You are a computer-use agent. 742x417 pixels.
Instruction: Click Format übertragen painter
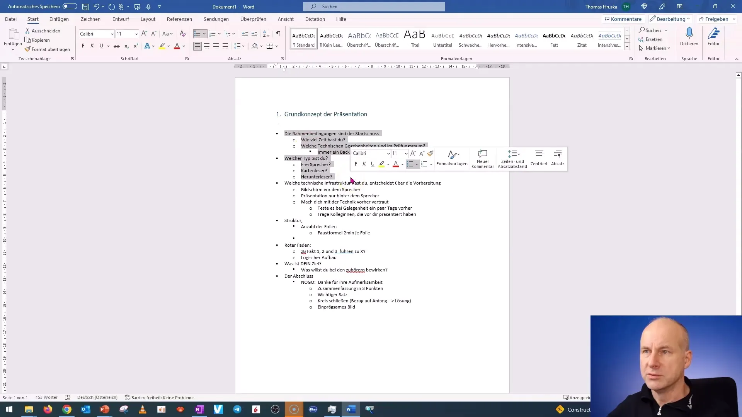coord(47,49)
